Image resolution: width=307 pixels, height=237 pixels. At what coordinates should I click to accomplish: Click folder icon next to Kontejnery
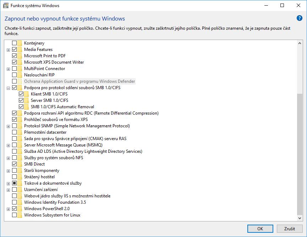[20, 43]
